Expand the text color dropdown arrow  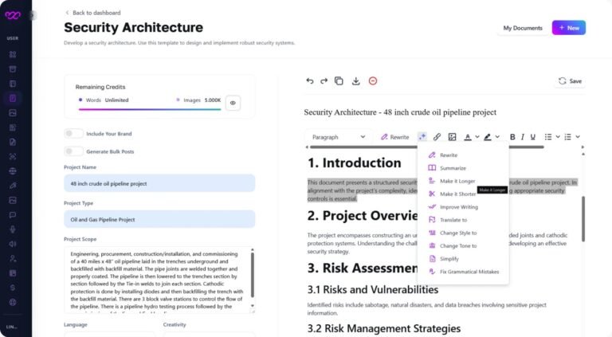pos(477,137)
